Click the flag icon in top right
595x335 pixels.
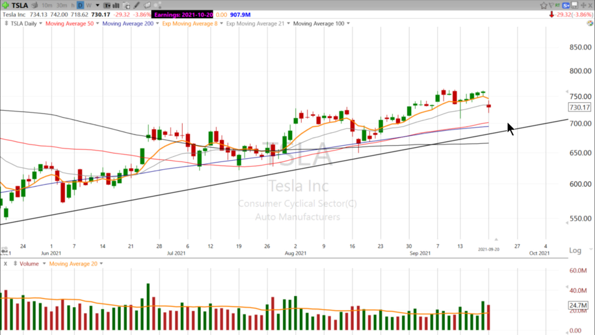(552, 5)
